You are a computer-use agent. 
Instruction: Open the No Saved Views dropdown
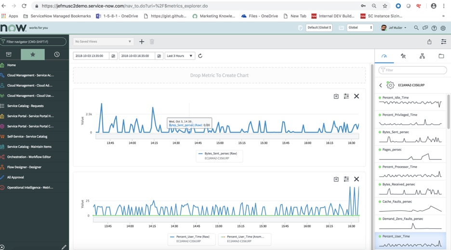click(x=103, y=42)
